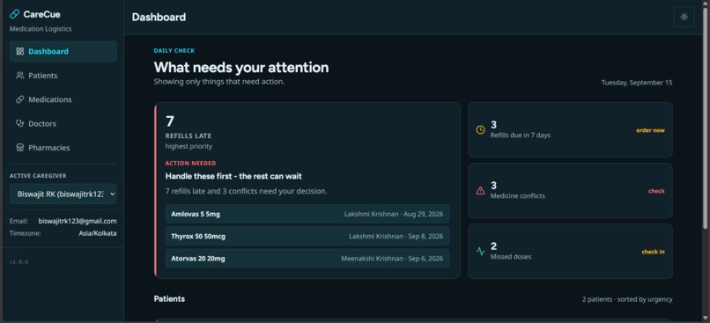Viewport: 710px width, 323px height.
Task: Click the 'ACTION NEEDED' red label
Action: click(x=190, y=164)
